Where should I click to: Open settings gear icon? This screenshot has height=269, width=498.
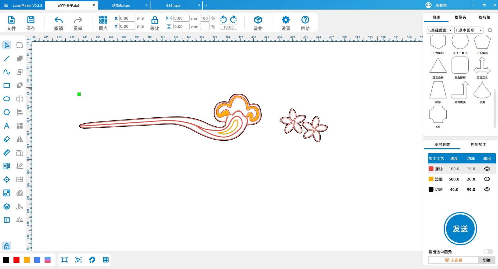[x=285, y=20]
